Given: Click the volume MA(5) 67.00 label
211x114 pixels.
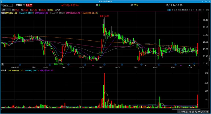Looking at the screenshot, I should 17,71.
